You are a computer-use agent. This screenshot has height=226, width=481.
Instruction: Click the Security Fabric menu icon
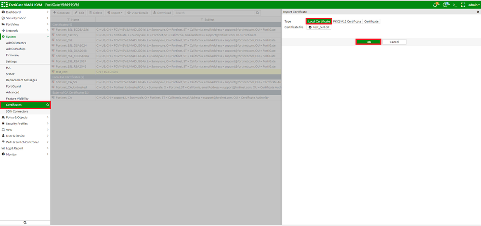coord(3,18)
